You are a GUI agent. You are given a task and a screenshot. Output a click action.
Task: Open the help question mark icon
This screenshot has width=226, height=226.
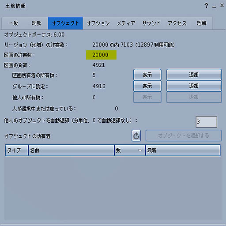(x=206, y=6)
